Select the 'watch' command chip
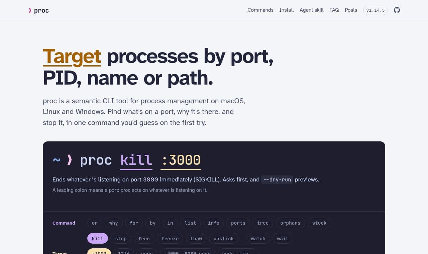428x254 pixels. (x=258, y=239)
